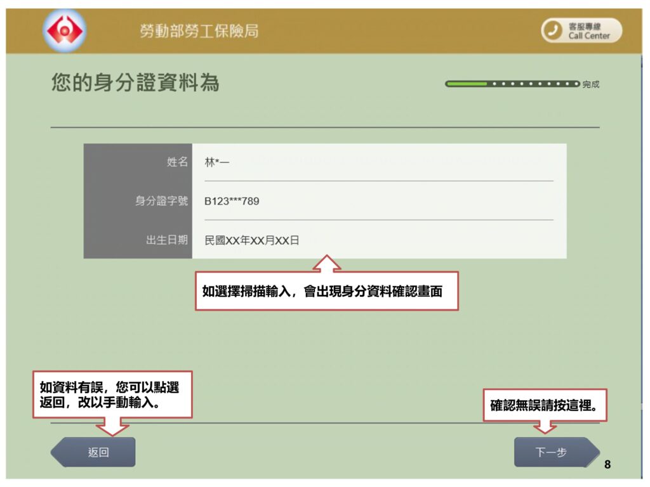Click the 如資料有誤 callout note

(112, 395)
